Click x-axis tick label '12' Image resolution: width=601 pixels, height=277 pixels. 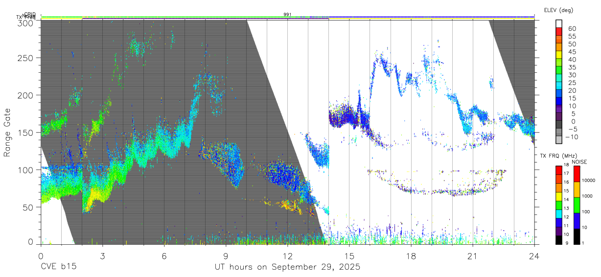(288, 256)
